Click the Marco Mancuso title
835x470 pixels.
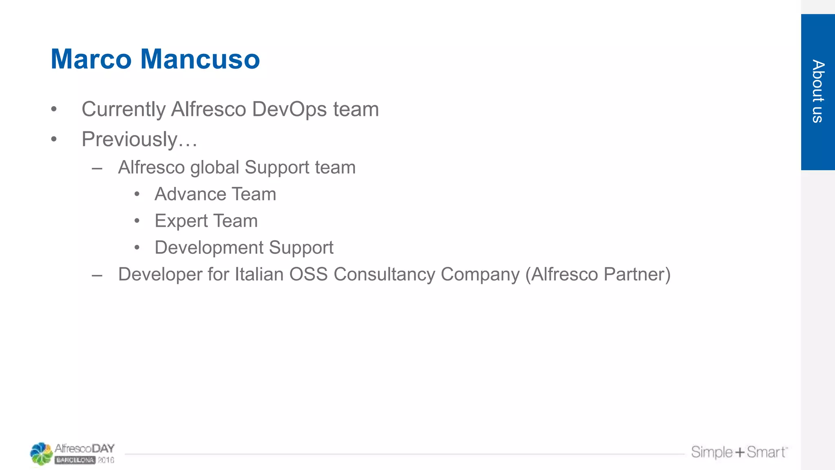155,59
